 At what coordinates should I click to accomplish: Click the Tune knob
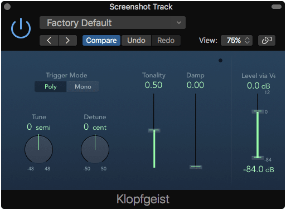tap(38, 149)
